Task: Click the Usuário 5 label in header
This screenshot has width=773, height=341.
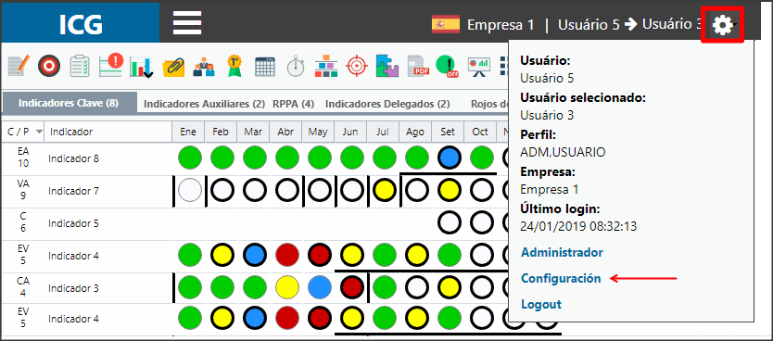Action: [589, 25]
